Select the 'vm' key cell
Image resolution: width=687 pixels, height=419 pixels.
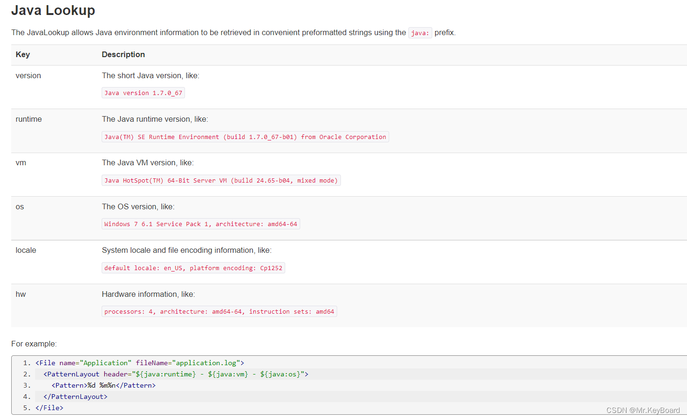click(x=21, y=162)
